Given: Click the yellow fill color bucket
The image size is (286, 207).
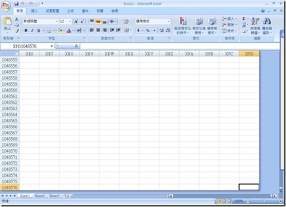Looking at the screenshot, I should 60,31.
